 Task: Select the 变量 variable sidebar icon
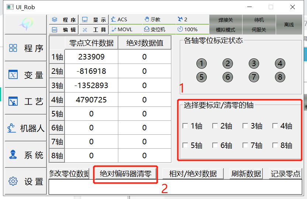tap(13, 74)
